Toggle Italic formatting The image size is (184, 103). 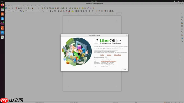(x=53, y=11)
